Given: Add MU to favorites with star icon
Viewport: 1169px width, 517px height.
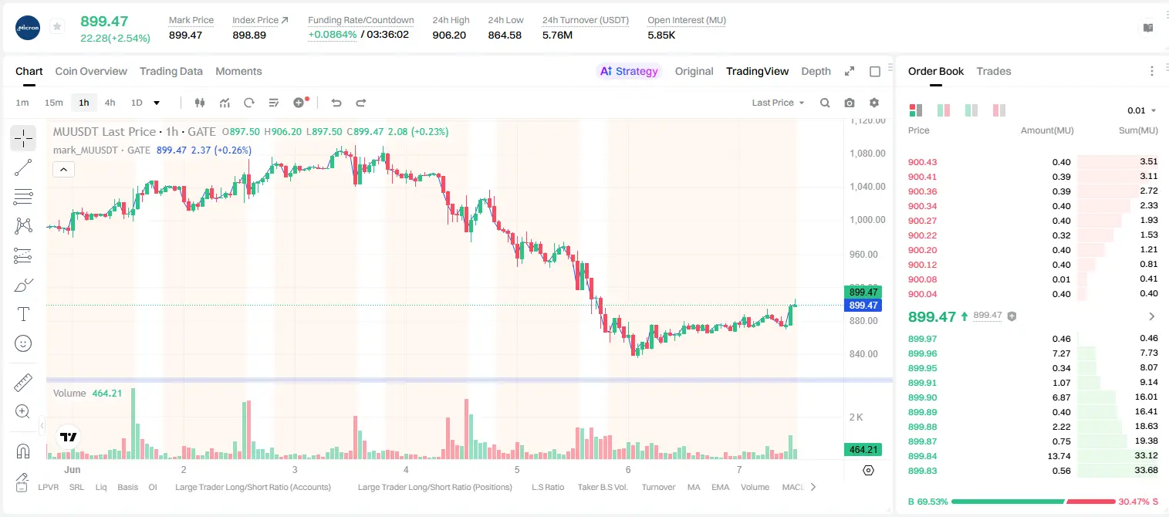Looking at the screenshot, I should coord(56,27).
